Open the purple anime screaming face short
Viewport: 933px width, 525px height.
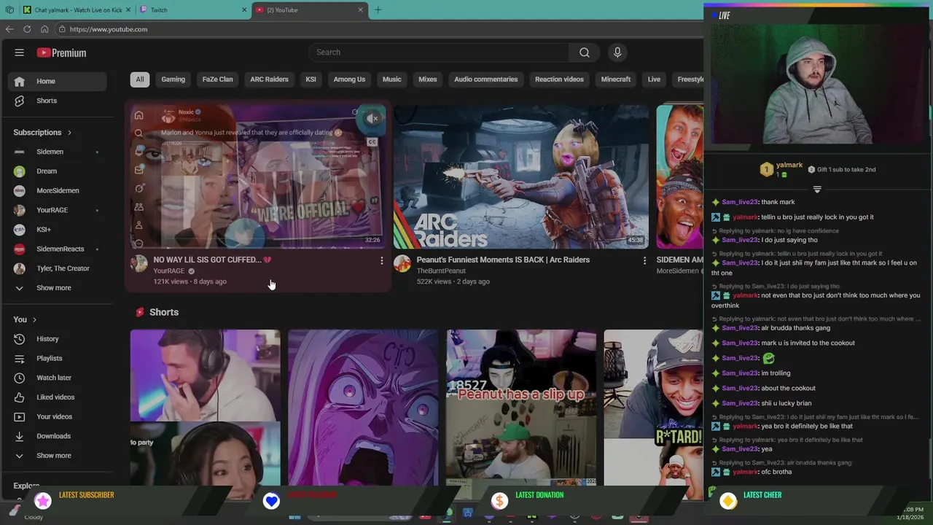point(363,407)
